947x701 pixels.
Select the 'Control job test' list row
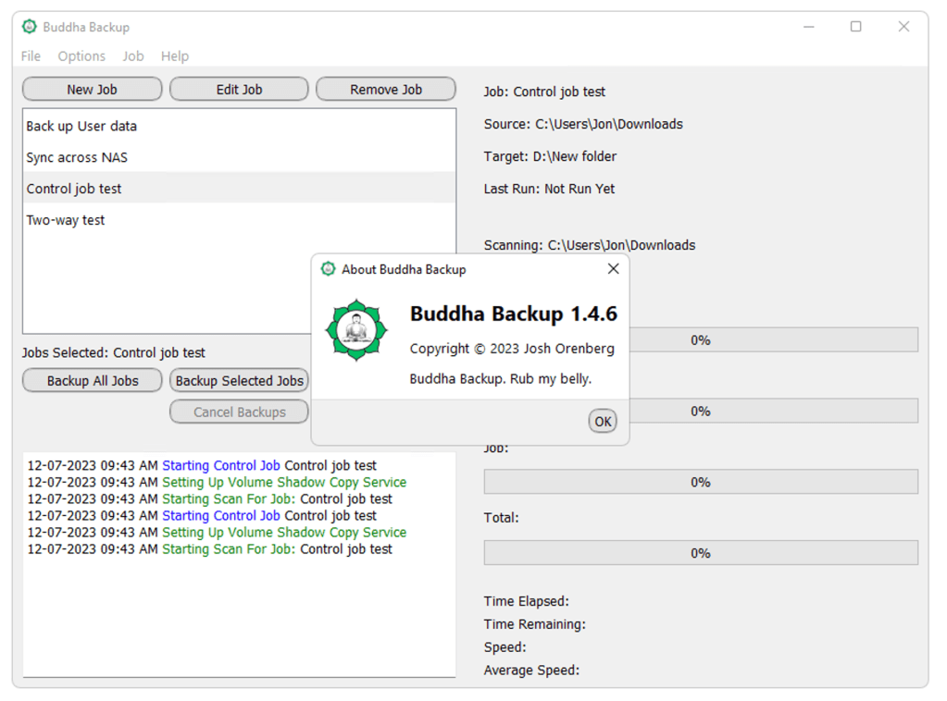click(239, 189)
